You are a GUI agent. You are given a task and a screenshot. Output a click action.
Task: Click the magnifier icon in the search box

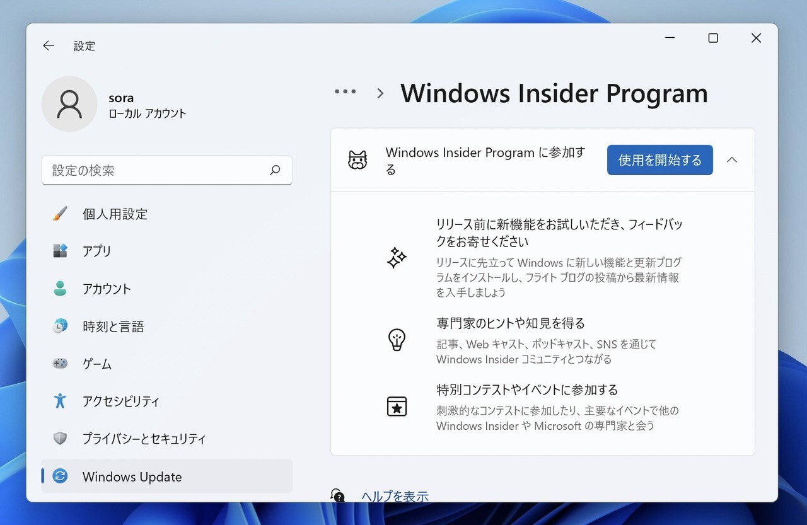275,170
